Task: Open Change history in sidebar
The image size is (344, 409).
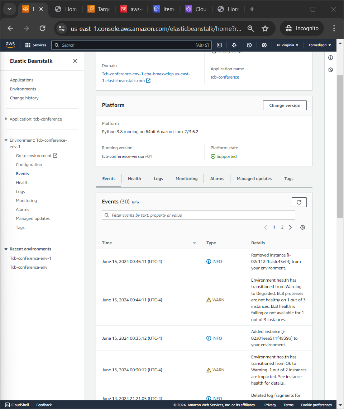Action: 24,98
